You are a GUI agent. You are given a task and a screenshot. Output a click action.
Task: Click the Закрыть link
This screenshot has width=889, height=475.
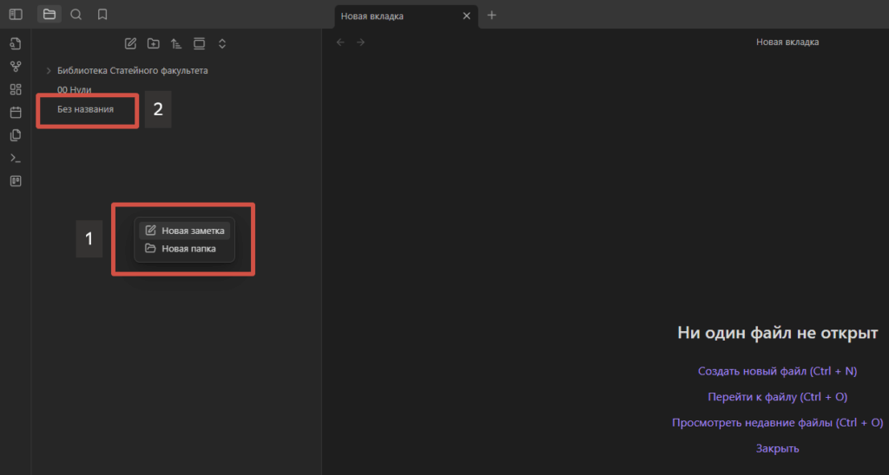777,448
